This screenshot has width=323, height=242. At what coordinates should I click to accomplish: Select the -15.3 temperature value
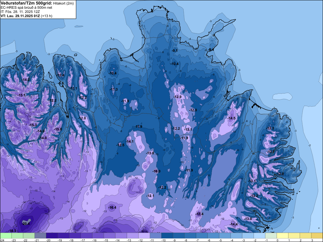pos(33,125)
